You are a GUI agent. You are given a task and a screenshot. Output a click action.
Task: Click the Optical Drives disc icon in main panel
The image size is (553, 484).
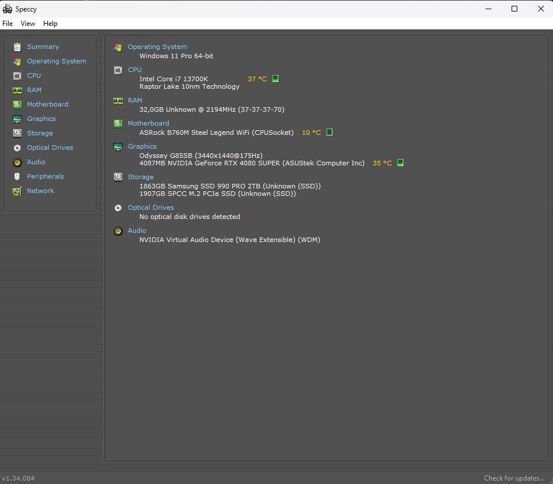point(118,208)
